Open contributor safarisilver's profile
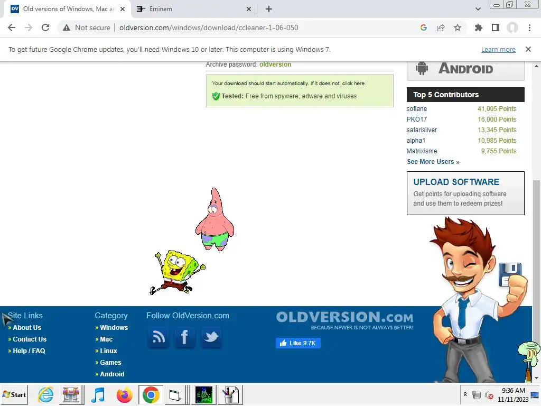 [x=422, y=130]
